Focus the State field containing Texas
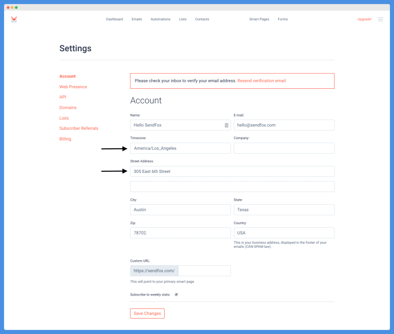 (284, 210)
